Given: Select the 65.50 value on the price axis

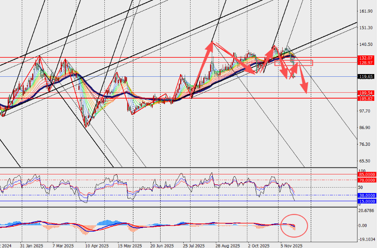Looking at the screenshot, I should pyautogui.click(x=365, y=161).
